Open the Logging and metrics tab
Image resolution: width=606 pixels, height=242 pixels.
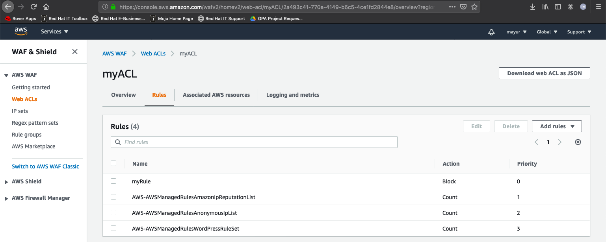292,95
